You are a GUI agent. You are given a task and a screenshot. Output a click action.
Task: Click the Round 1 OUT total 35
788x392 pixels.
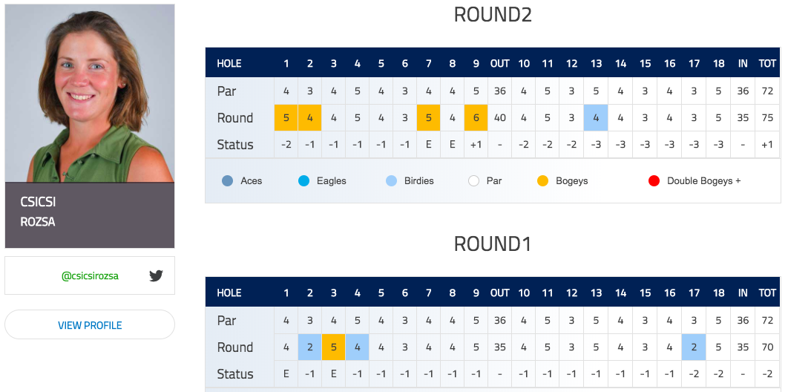(x=499, y=347)
